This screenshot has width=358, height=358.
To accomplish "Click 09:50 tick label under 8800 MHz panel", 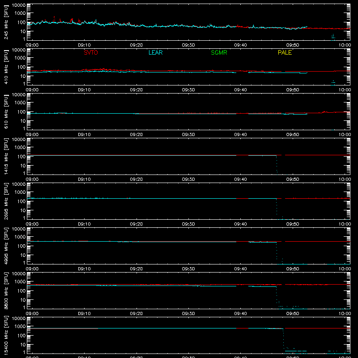I will [x=293, y=314].
